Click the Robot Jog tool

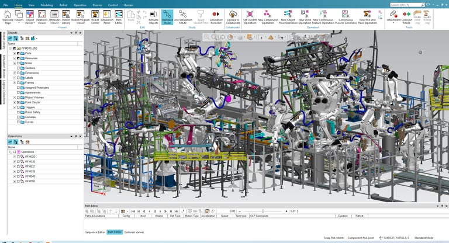(x=427, y=17)
